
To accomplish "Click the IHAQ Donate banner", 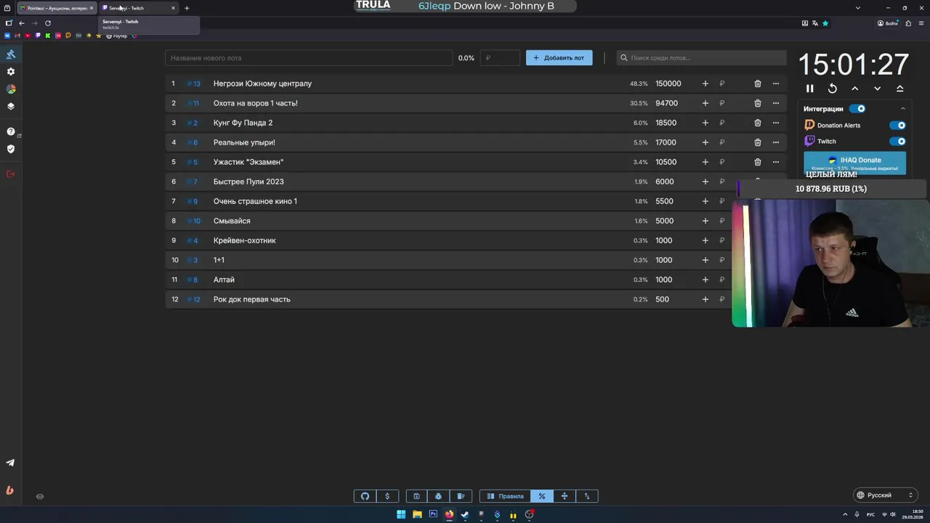I will (855, 163).
